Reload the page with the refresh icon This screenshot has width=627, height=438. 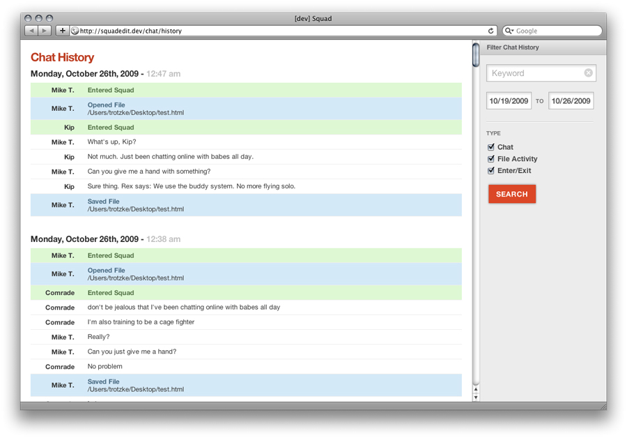tap(490, 31)
